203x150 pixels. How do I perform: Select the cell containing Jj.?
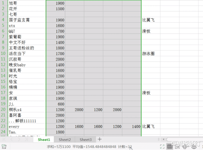tap(27, 104)
